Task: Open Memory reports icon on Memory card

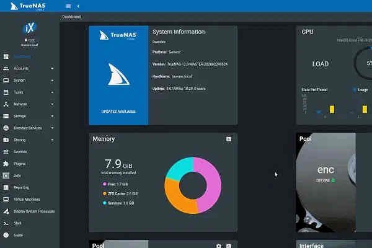Action: tap(228, 139)
